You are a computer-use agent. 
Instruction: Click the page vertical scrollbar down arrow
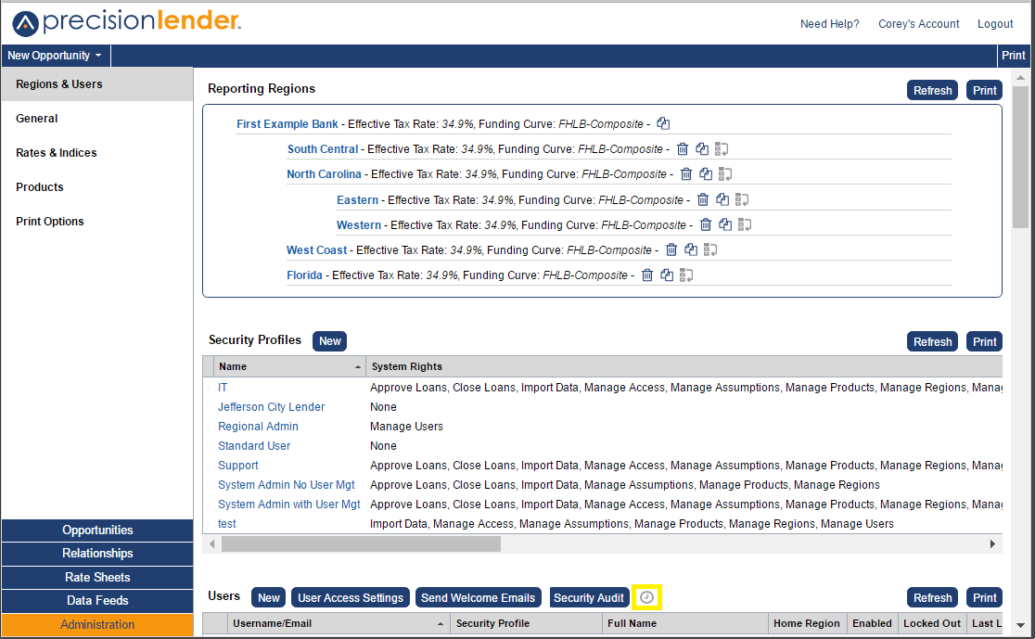coord(1020,624)
